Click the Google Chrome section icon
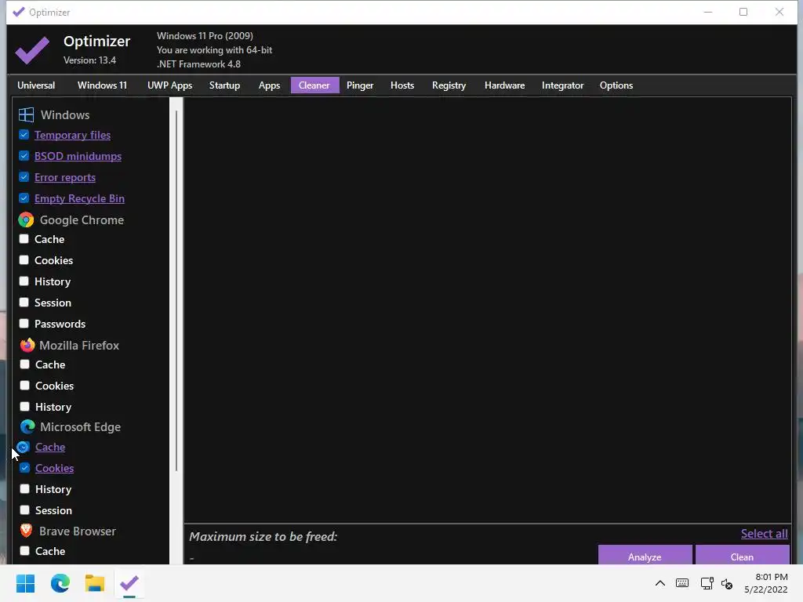 [26, 220]
